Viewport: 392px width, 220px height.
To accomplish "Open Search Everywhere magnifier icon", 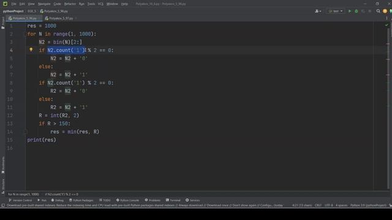I will (379, 11).
